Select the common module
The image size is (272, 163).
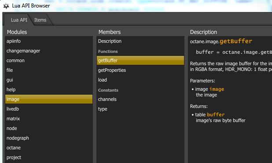tap(49, 61)
